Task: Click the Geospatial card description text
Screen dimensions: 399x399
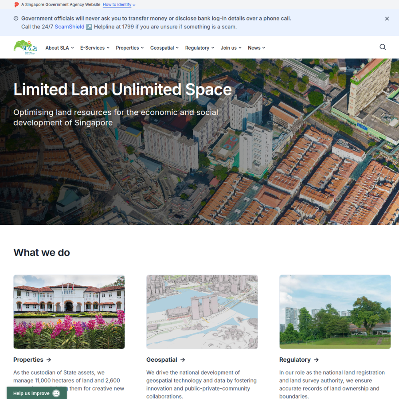Action: (202, 384)
